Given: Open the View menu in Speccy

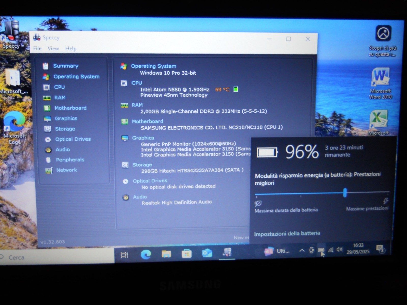Looking at the screenshot, I should 53,48.
